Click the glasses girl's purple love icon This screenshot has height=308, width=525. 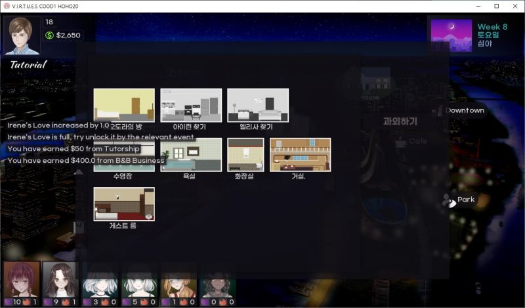[x=47, y=302]
